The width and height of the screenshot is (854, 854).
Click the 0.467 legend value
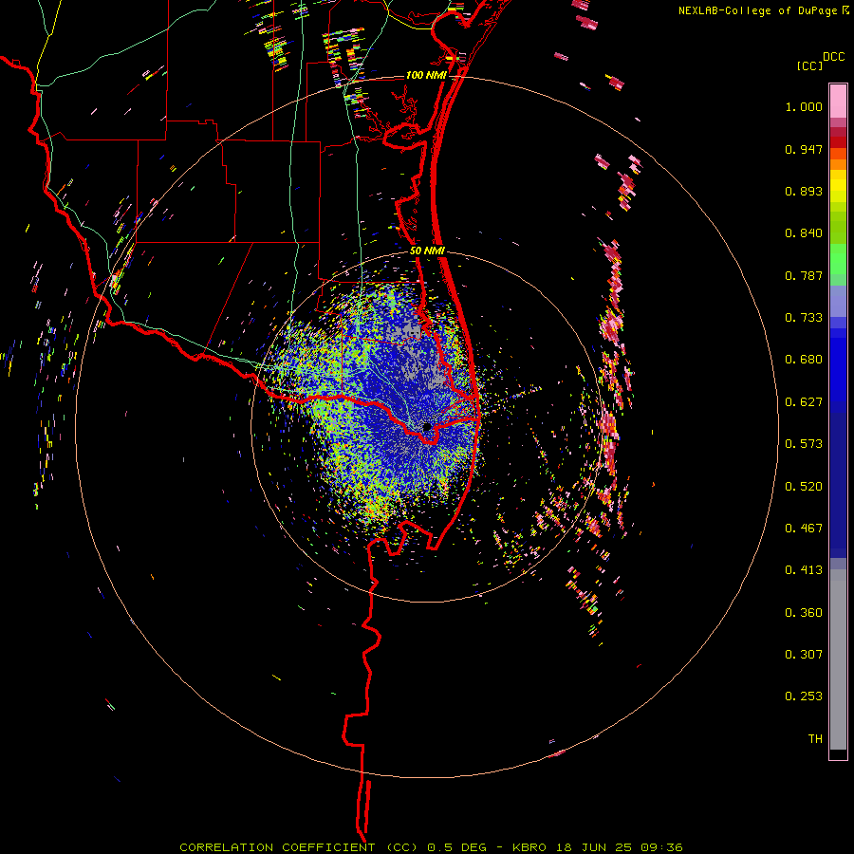(804, 528)
